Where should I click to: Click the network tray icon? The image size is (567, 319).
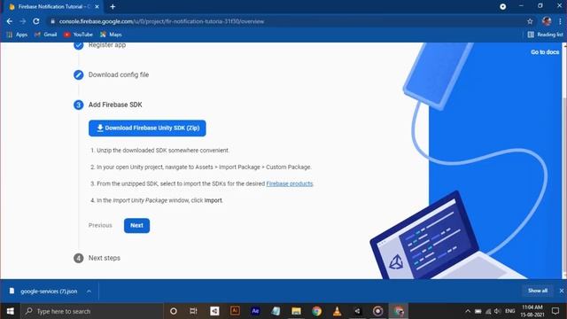tap(488, 311)
